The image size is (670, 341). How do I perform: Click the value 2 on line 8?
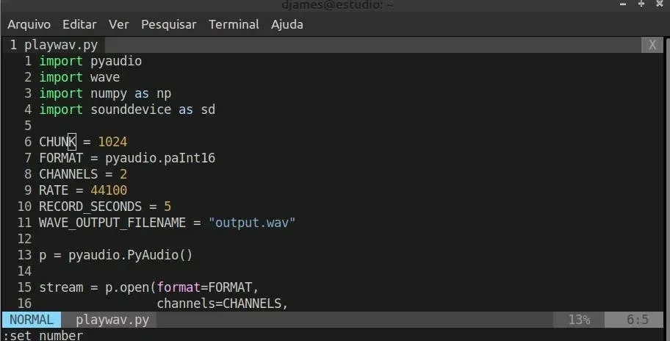click(123, 174)
